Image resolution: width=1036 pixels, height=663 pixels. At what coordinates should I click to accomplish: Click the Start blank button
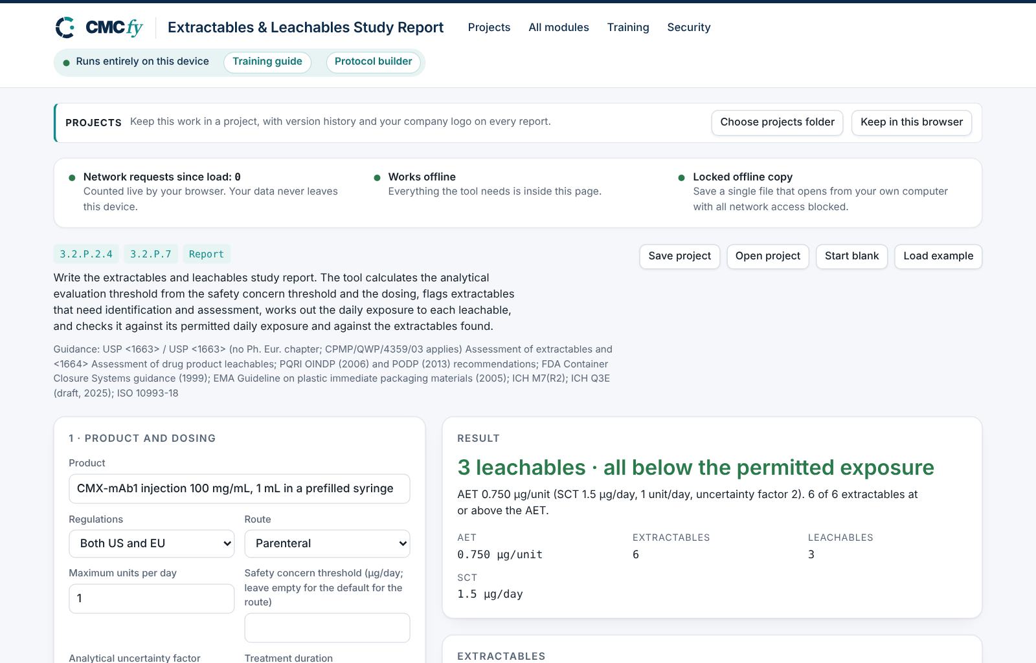(x=851, y=256)
